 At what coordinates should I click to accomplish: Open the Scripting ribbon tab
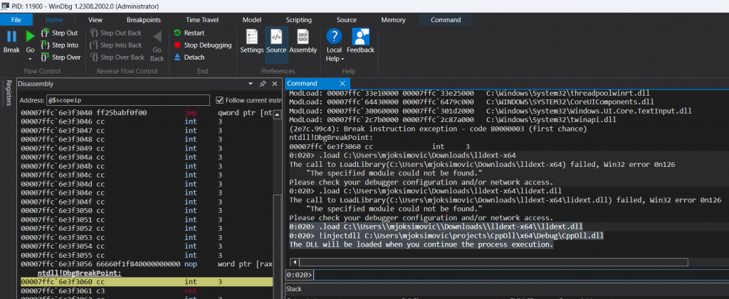(x=298, y=20)
